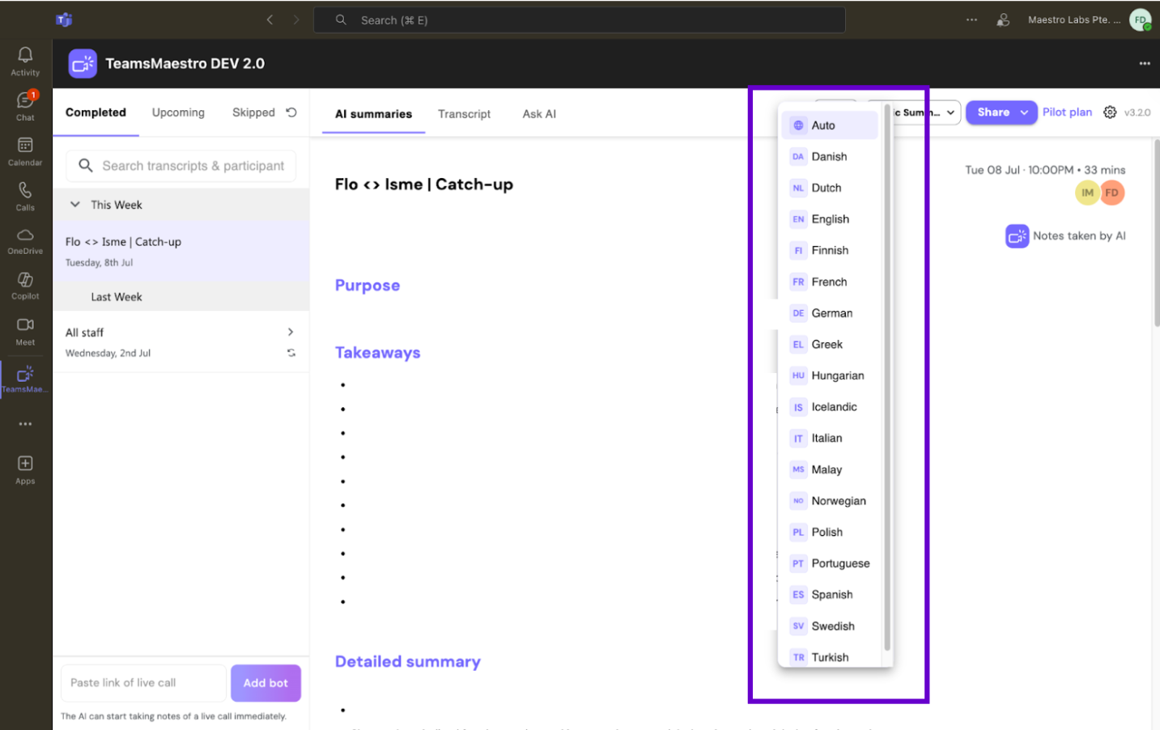This screenshot has height=730, width=1160.
Task: Switch to the Upcoming tab
Action: pyautogui.click(x=178, y=112)
